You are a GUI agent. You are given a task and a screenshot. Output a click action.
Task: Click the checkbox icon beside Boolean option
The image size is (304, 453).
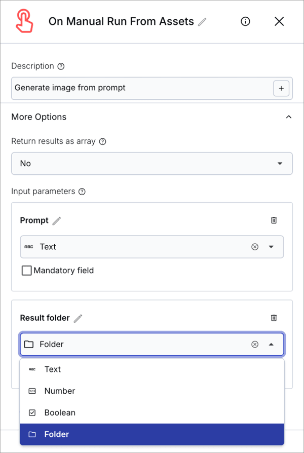(31, 412)
